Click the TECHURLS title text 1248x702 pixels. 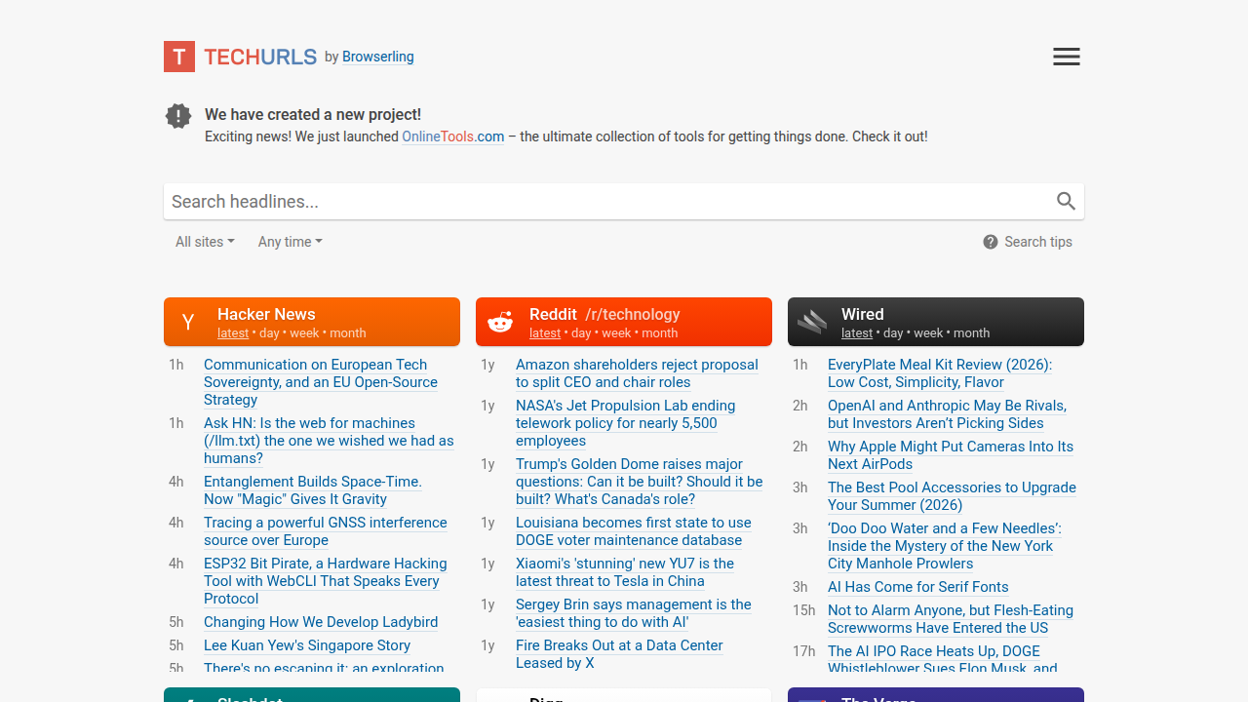(x=260, y=57)
